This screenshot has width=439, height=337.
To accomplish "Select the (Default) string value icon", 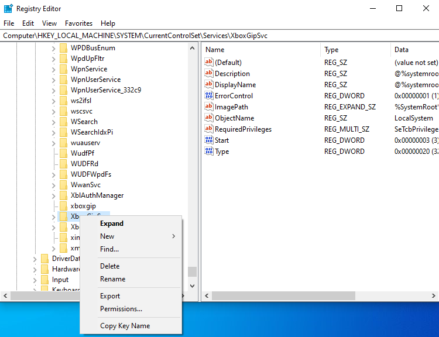I will tap(209, 62).
